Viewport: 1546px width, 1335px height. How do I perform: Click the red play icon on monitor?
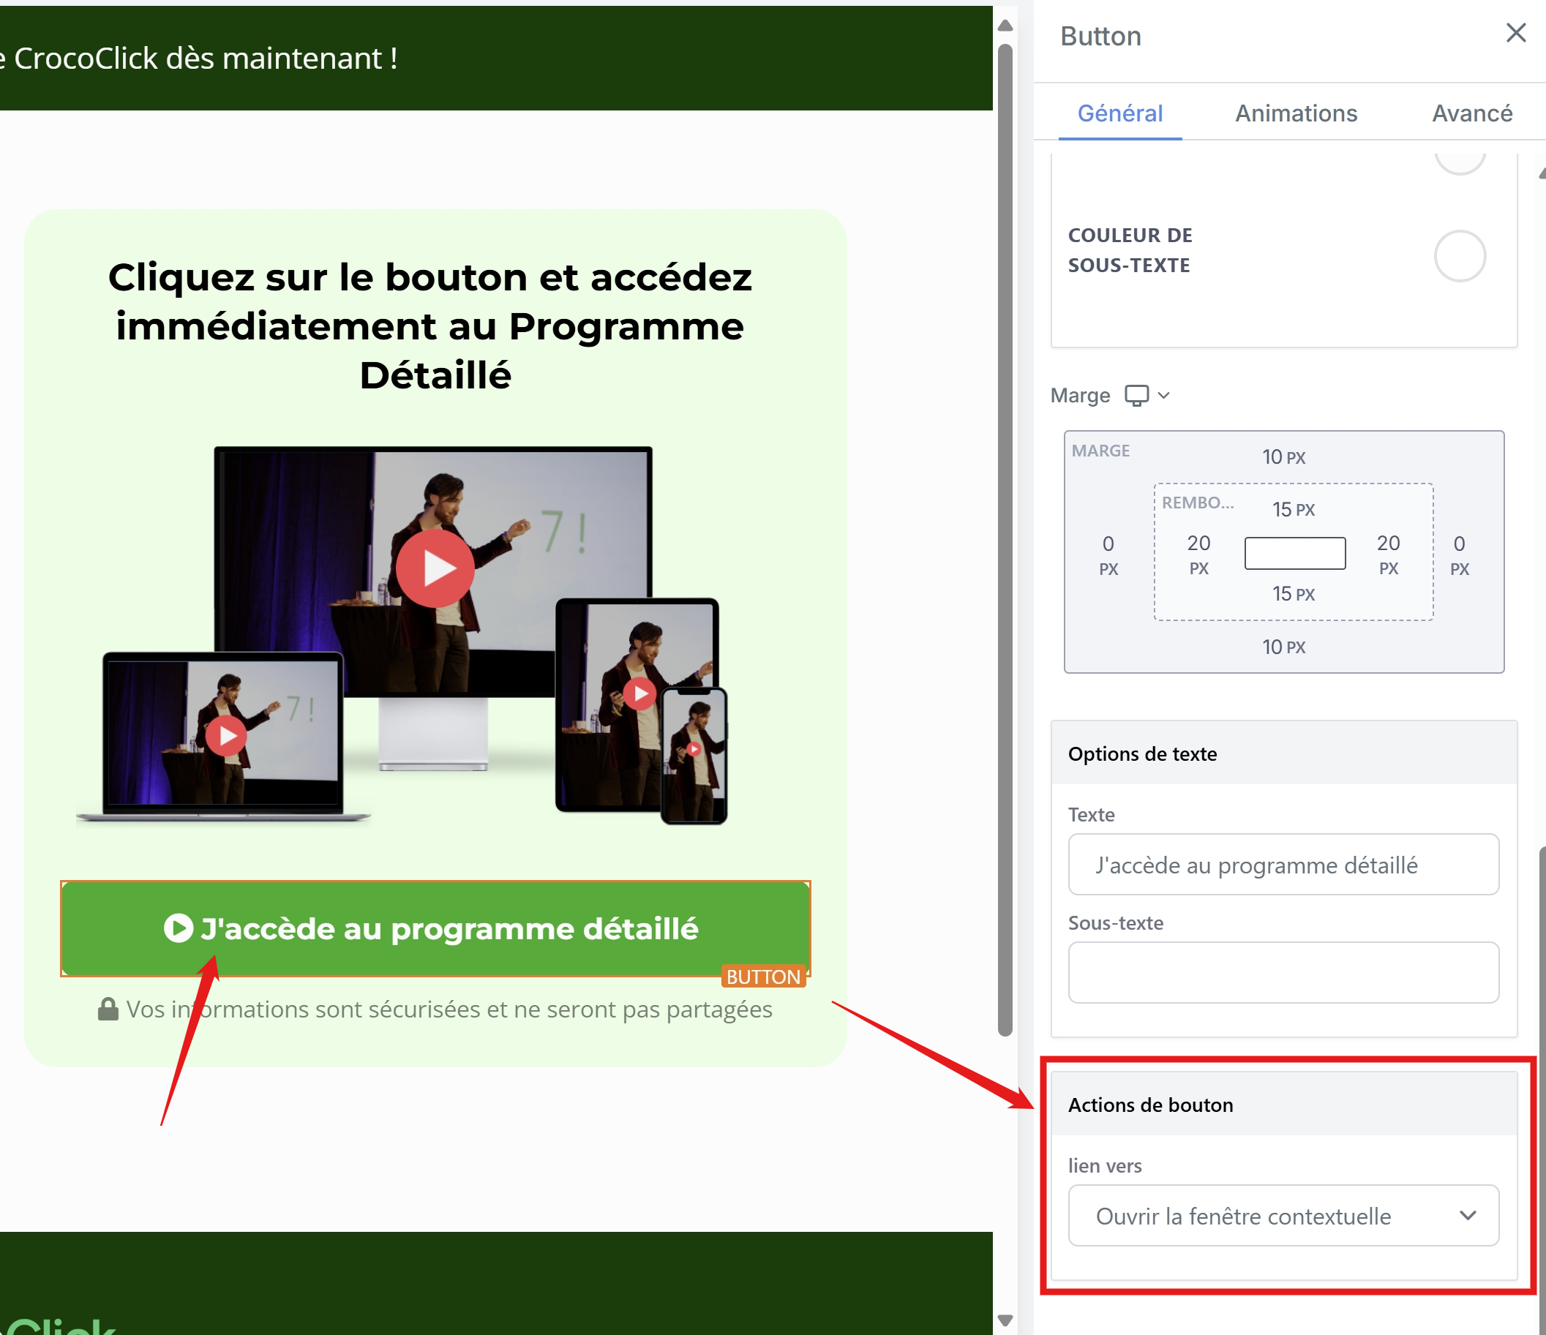pos(435,568)
